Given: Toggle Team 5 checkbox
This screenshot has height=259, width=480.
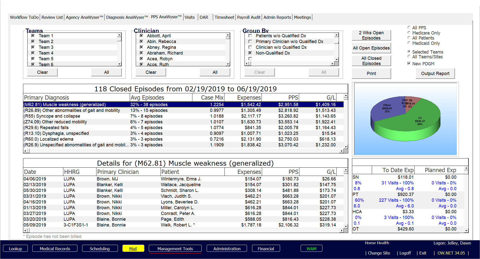Looking at the screenshot, I should pos(33,59).
